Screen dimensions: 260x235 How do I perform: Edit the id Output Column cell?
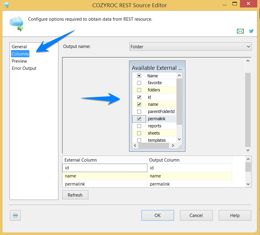point(190,168)
